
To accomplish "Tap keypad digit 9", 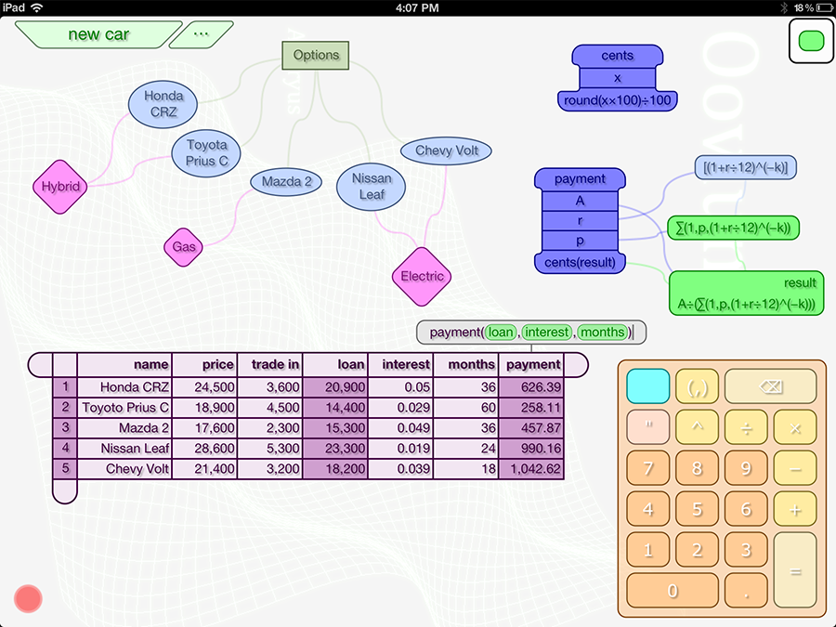I will 746,468.
